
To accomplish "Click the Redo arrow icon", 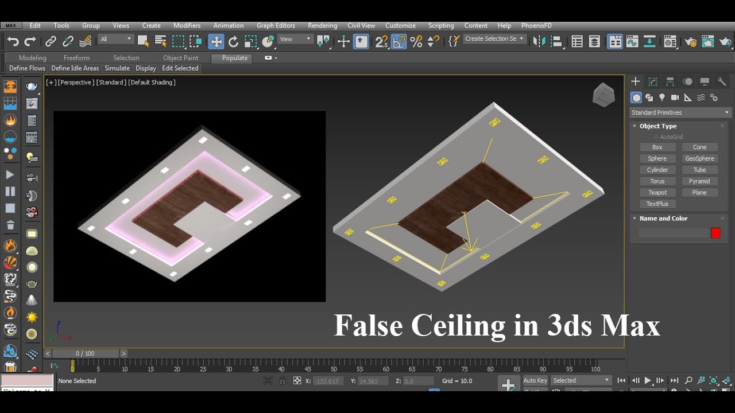I will point(30,41).
